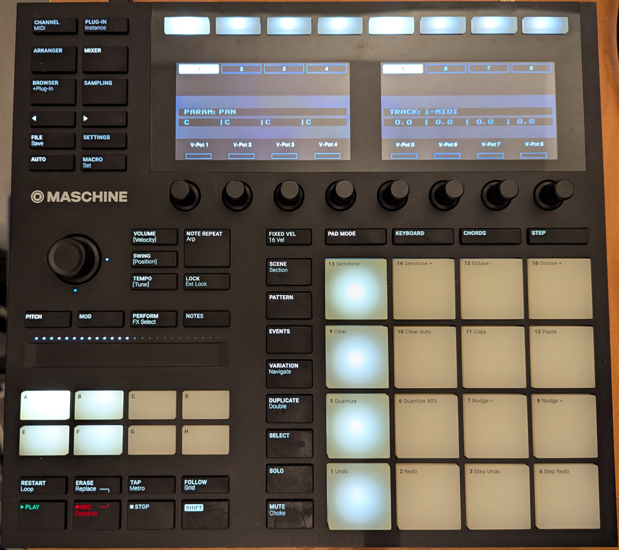Select group pad F
Screen dimensions: 619x550
[x=98, y=440]
